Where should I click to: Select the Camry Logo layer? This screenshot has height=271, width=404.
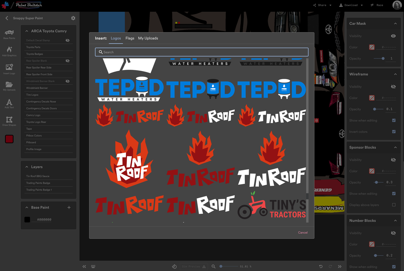[x=49, y=115]
